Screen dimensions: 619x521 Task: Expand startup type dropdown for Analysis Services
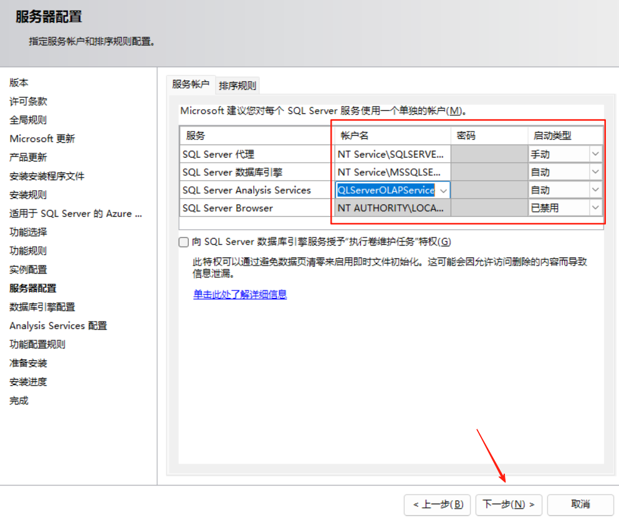click(595, 190)
